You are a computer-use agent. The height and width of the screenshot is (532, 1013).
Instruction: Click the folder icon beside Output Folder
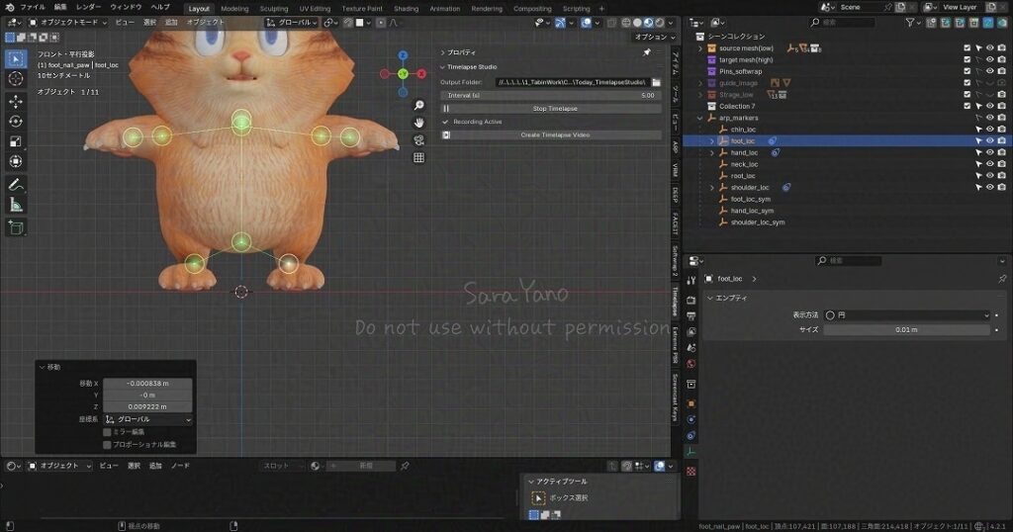pyautogui.click(x=656, y=82)
